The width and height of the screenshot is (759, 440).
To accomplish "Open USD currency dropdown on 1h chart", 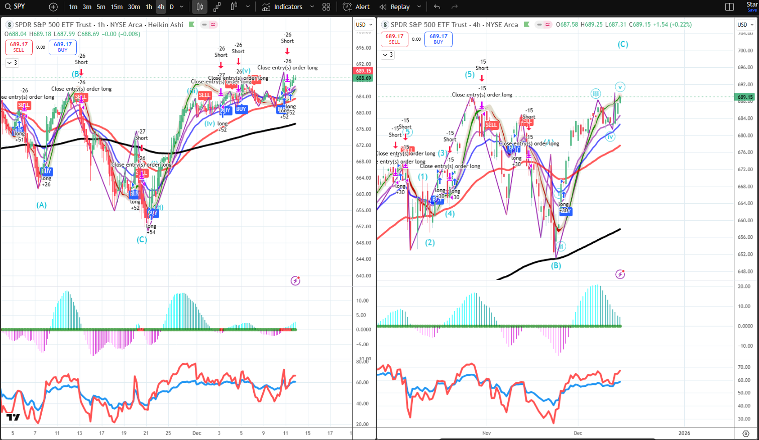I will pos(364,25).
